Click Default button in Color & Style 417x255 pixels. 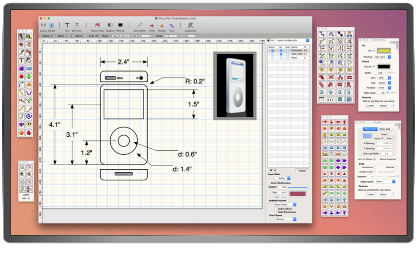click(383, 106)
